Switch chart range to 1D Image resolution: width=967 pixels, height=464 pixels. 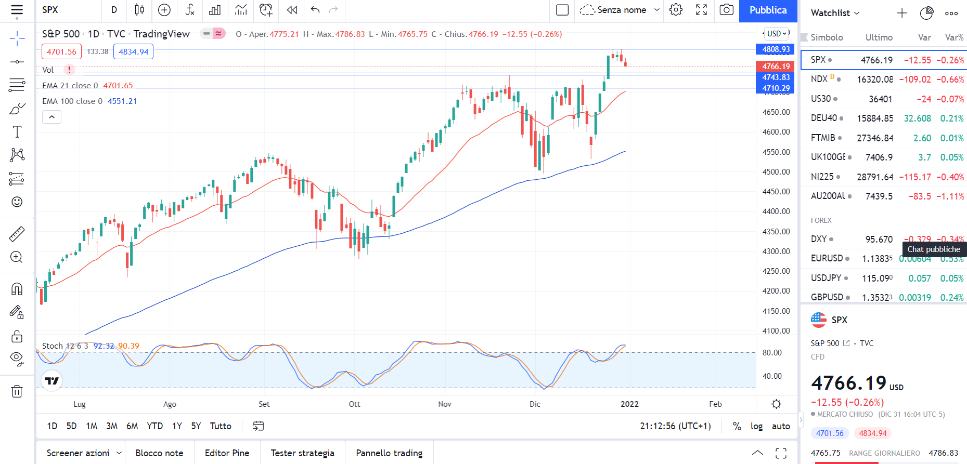point(52,426)
